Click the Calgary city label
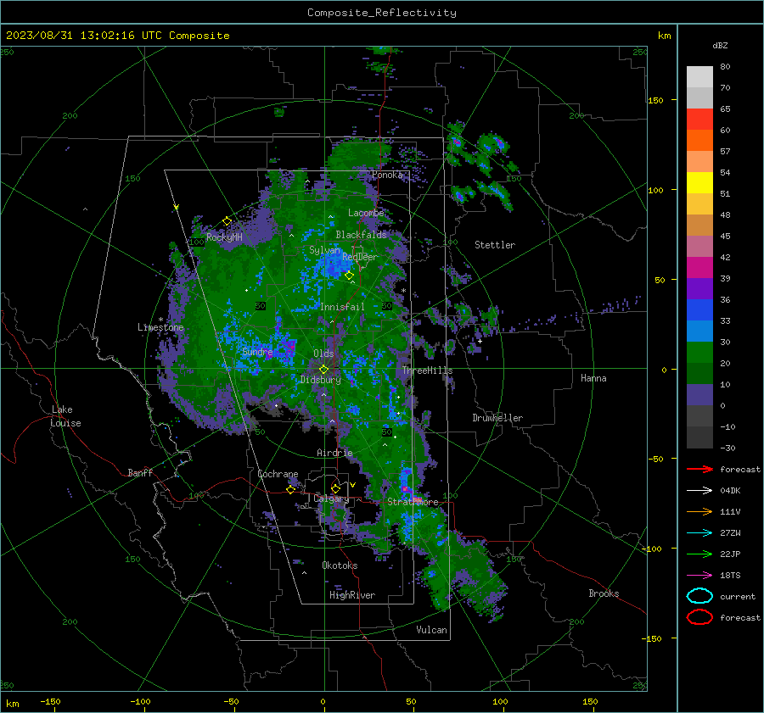 331,499
